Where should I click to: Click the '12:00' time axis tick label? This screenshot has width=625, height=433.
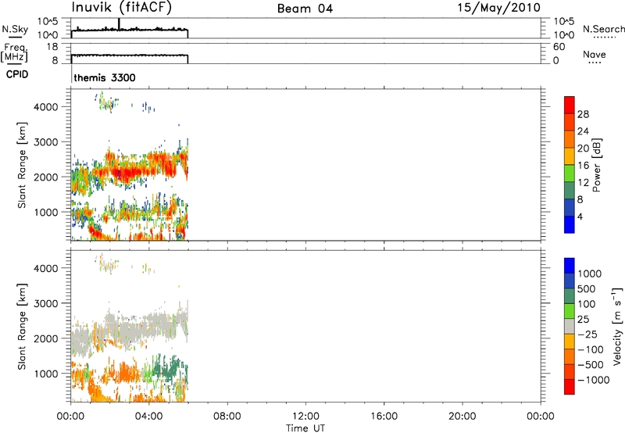305,417
